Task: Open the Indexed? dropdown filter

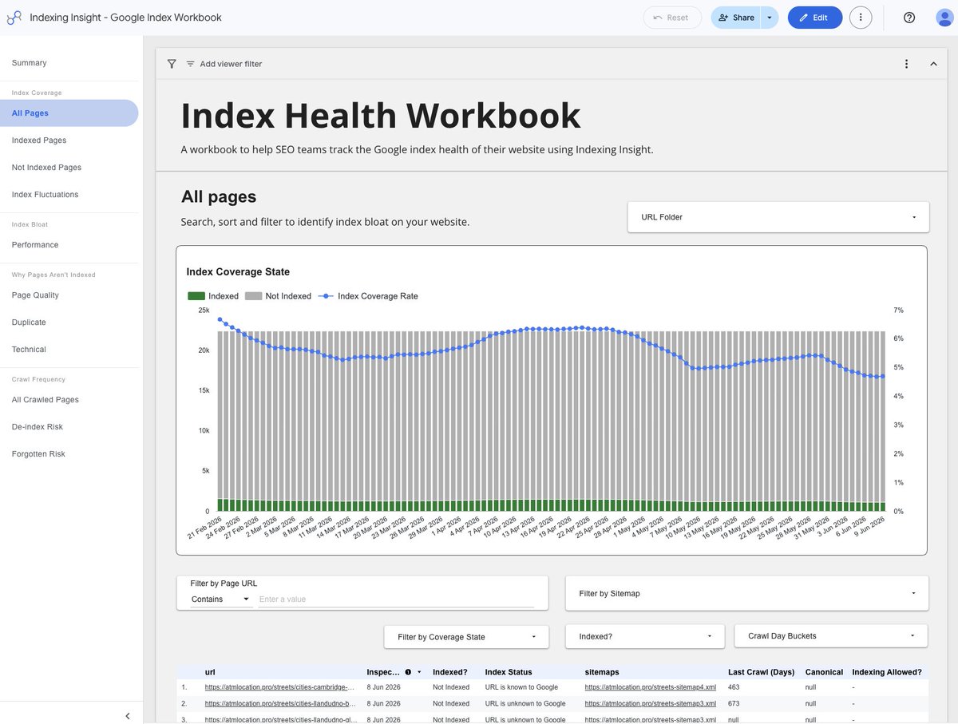Action: pyautogui.click(x=645, y=636)
